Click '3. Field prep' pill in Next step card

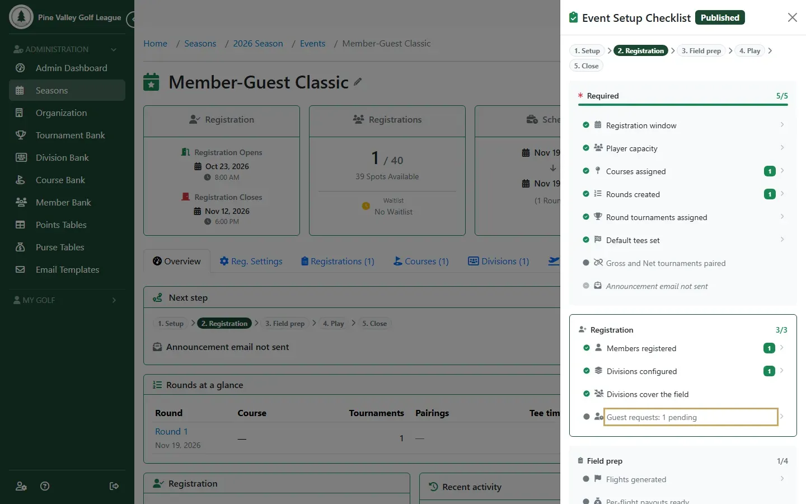point(285,324)
